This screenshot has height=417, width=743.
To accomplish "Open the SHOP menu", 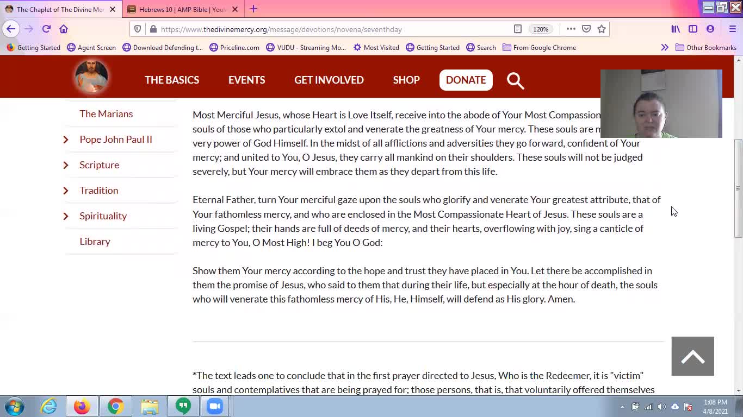I will (x=406, y=80).
